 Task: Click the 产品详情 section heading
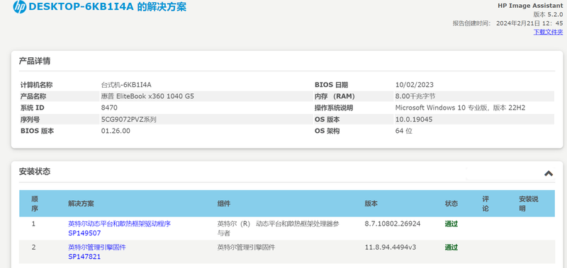(x=35, y=61)
